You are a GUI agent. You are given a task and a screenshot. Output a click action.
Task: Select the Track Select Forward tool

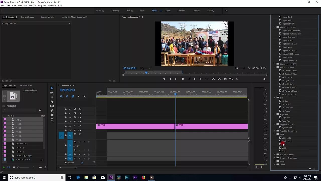52,93
